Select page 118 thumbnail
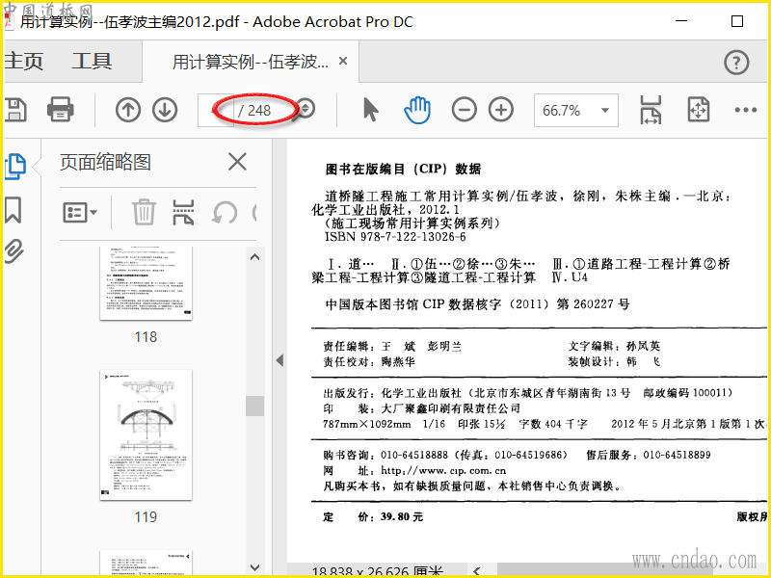 coord(146,283)
